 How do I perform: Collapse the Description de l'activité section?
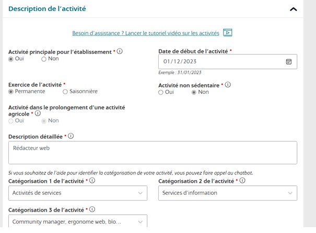[293, 9]
